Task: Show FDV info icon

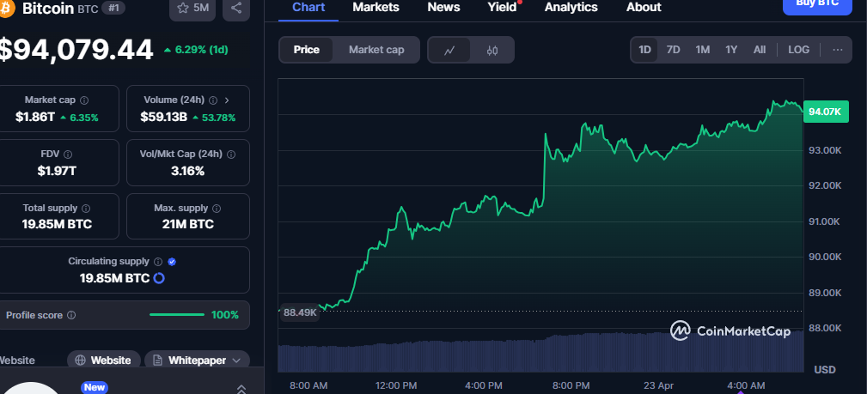Action: 68,155
